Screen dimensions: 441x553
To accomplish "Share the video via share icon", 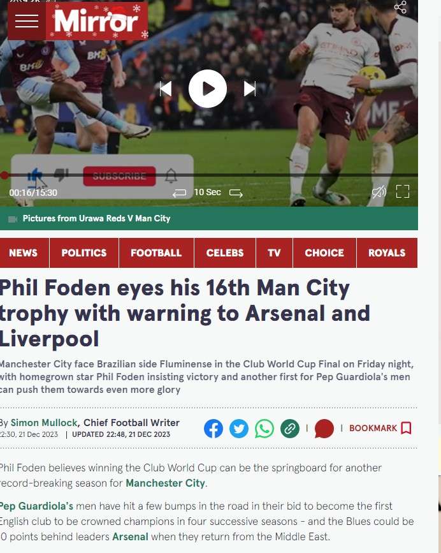I will click(x=400, y=7).
